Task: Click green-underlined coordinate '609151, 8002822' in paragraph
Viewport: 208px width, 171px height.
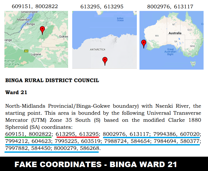Action: tap(28, 134)
